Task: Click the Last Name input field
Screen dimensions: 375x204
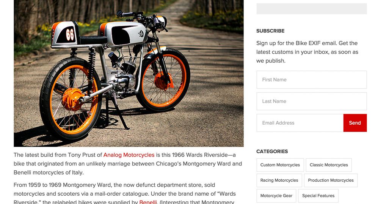Action: click(311, 101)
